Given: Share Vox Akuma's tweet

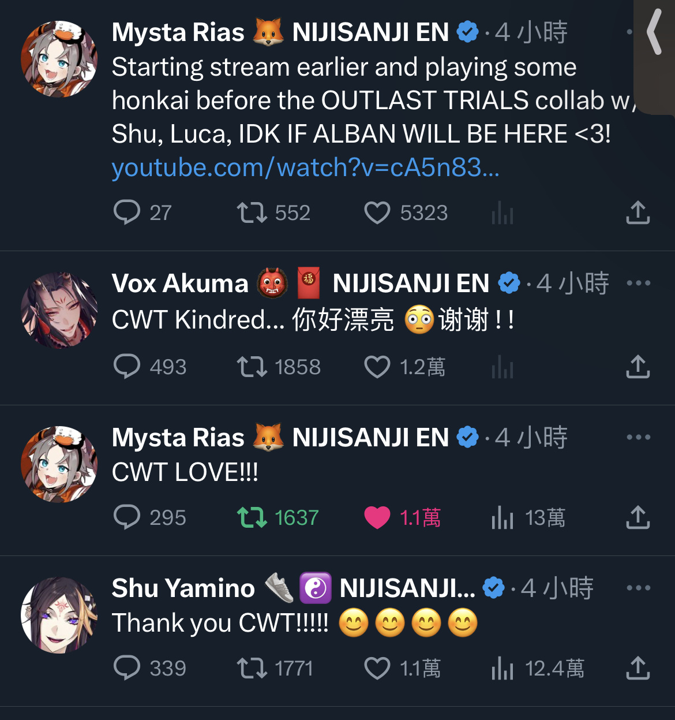Looking at the screenshot, I should tap(637, 367).
